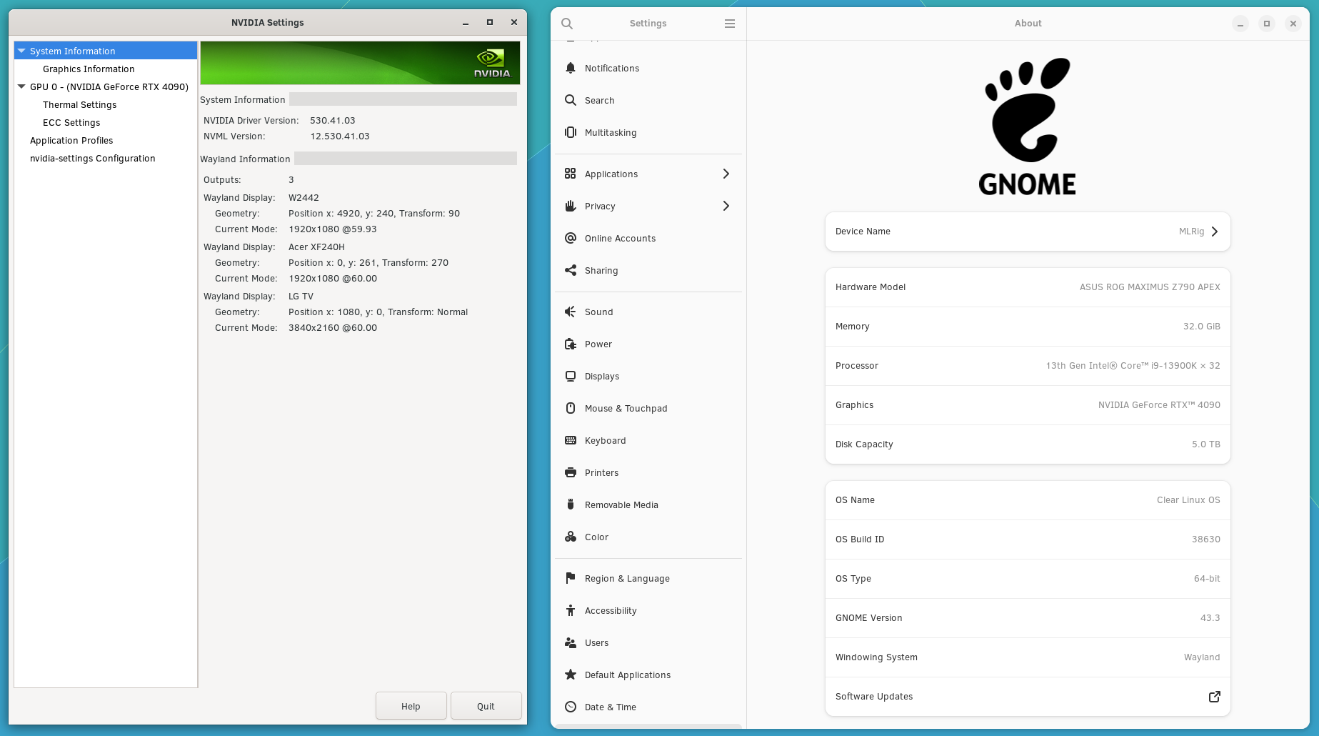Image resolution: width=1319 pixels, height=736 pixels.
Task: Click the Notifications bell icon
Action: point(571,68)
